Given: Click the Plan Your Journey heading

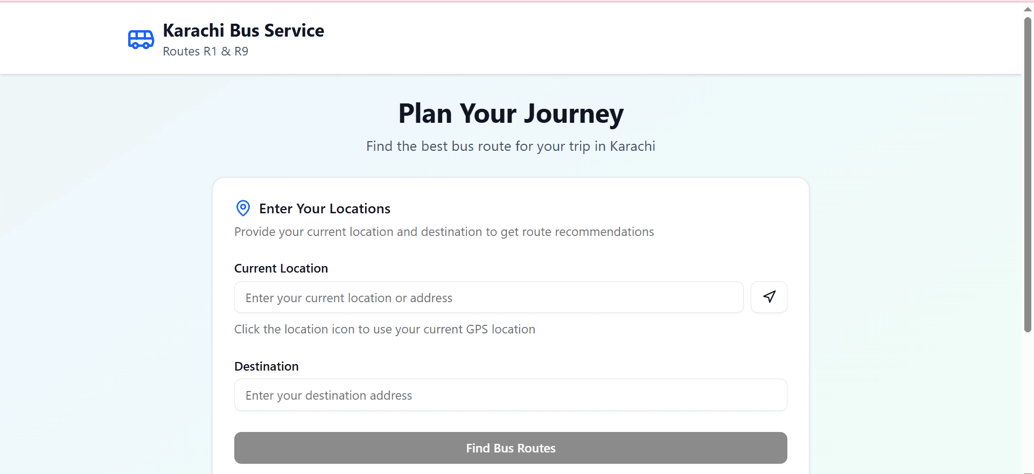Looking at the screenshot, I should 511,114.
